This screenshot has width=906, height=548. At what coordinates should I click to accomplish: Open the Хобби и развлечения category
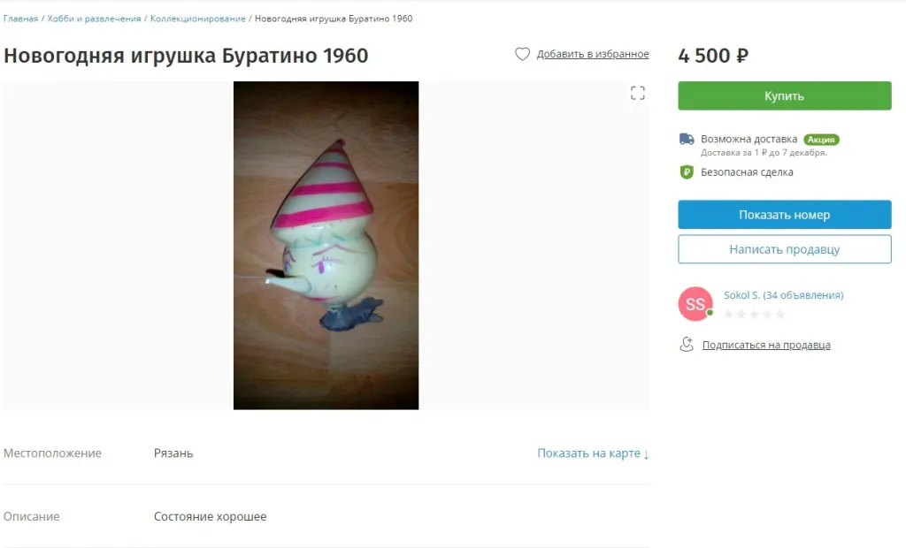tap(94, 19)
